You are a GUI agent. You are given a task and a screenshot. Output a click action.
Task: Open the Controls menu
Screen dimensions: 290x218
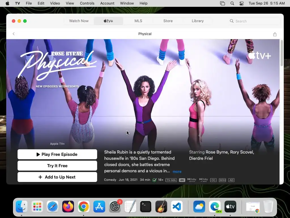tap(87, 3)
